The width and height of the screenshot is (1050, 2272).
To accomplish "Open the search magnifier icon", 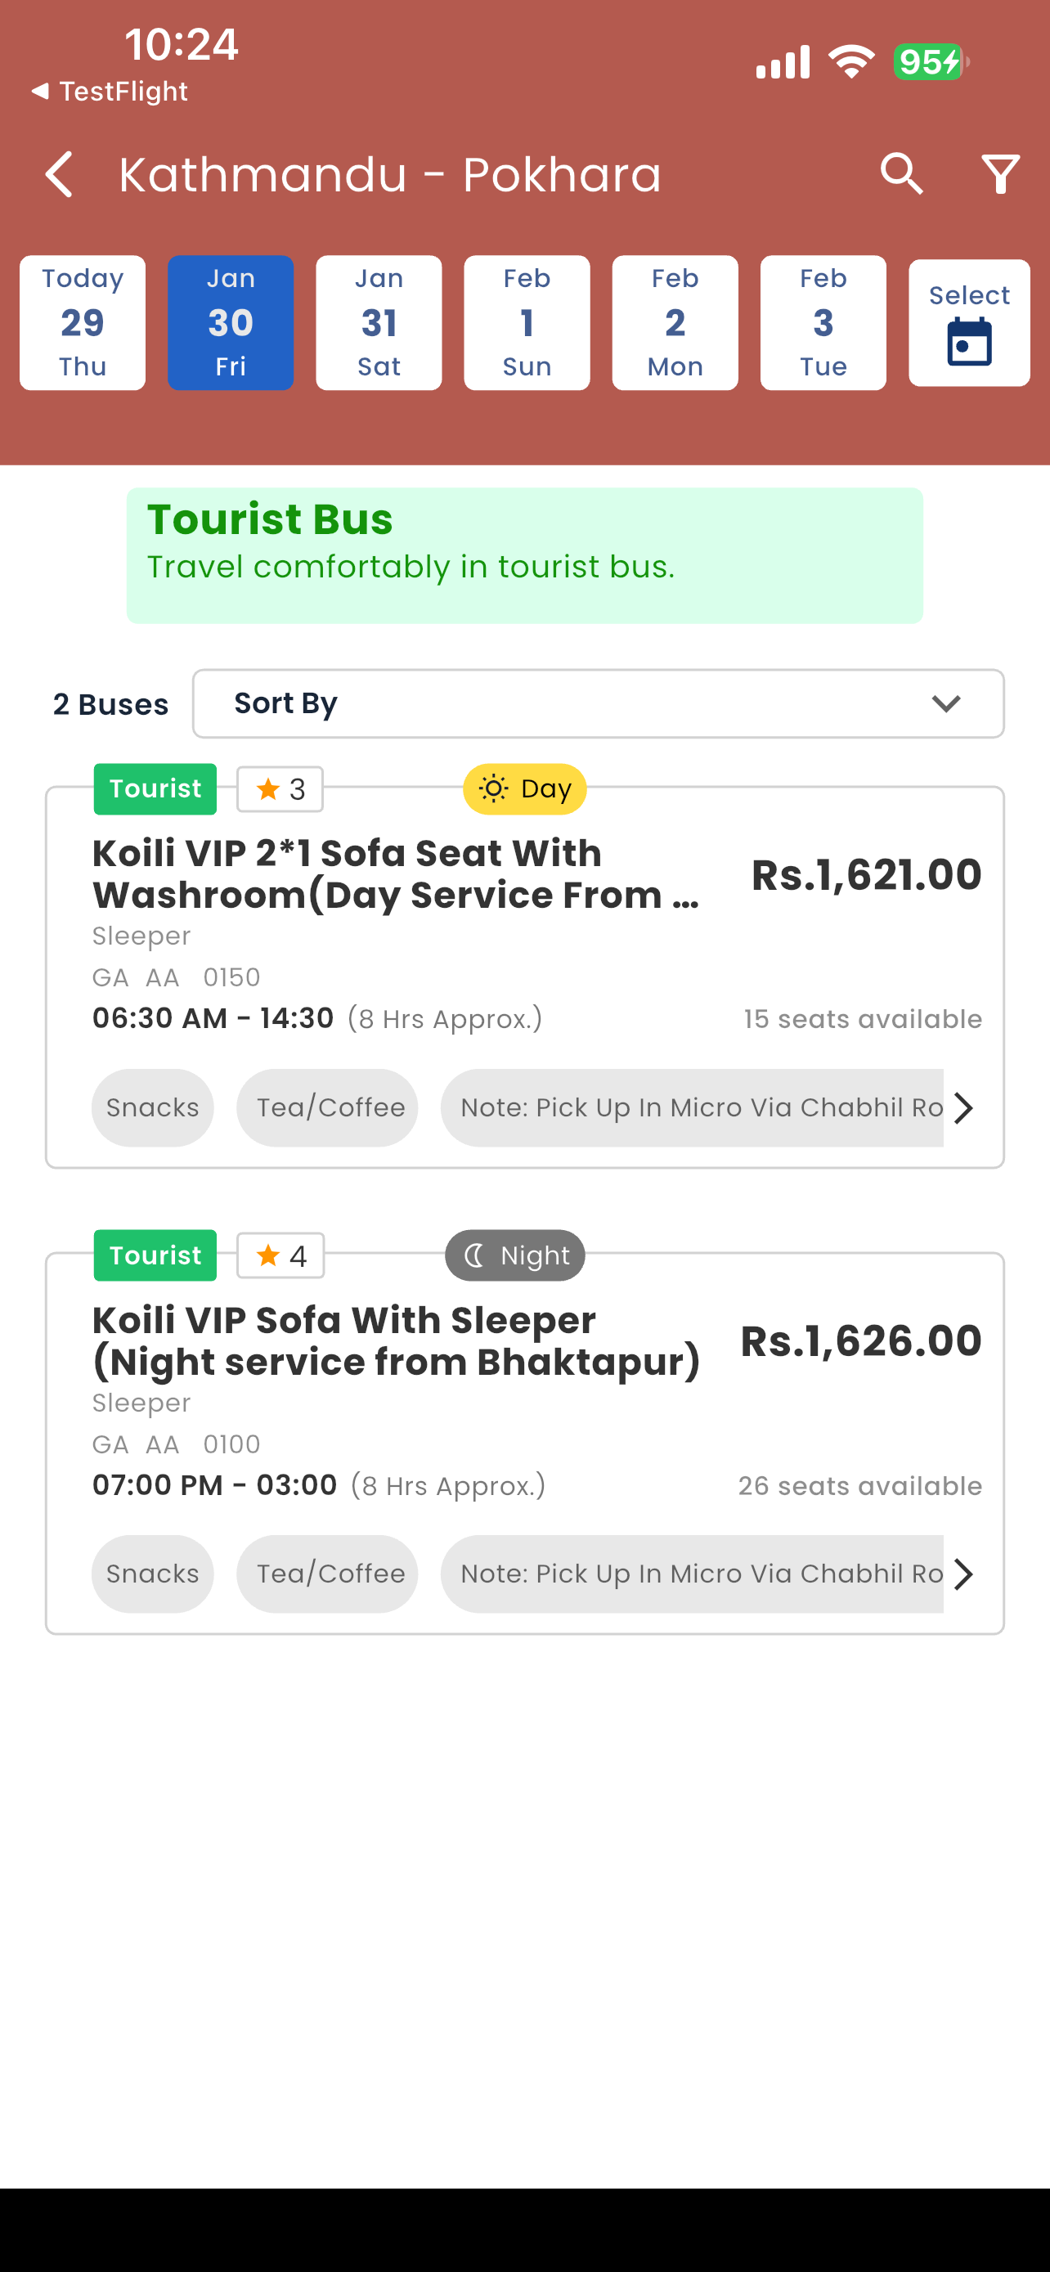I will (x=901, y=173).
